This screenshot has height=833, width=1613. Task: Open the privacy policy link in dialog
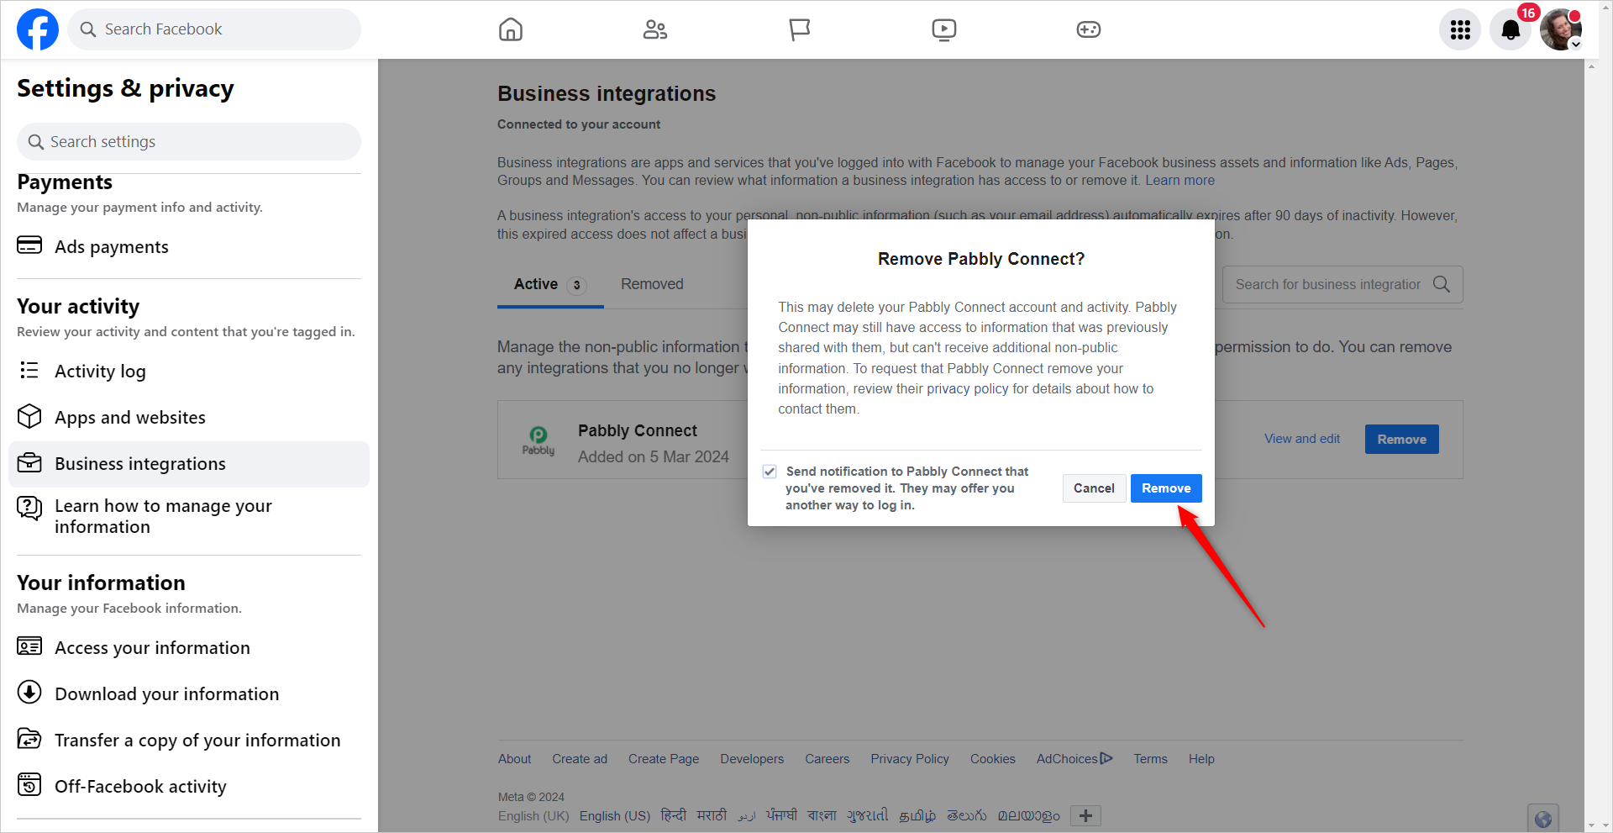968,388
